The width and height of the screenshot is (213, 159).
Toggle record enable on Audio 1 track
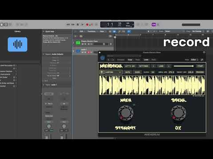(x=89, y=52)
